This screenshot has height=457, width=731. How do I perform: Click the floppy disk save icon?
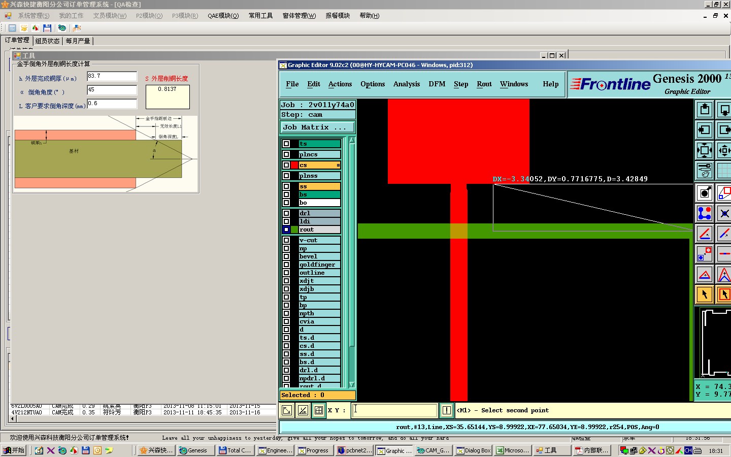[47, 28]
